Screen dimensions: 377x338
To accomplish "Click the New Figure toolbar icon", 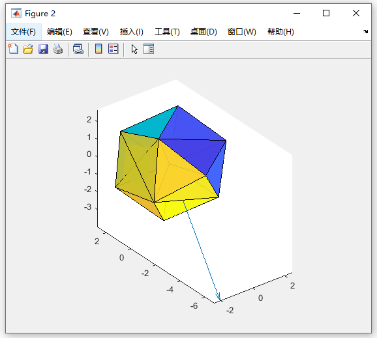I will click(x=13, y=49).
